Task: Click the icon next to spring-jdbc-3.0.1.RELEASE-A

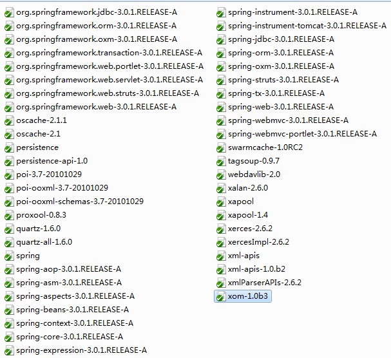Action: [221, 39]
